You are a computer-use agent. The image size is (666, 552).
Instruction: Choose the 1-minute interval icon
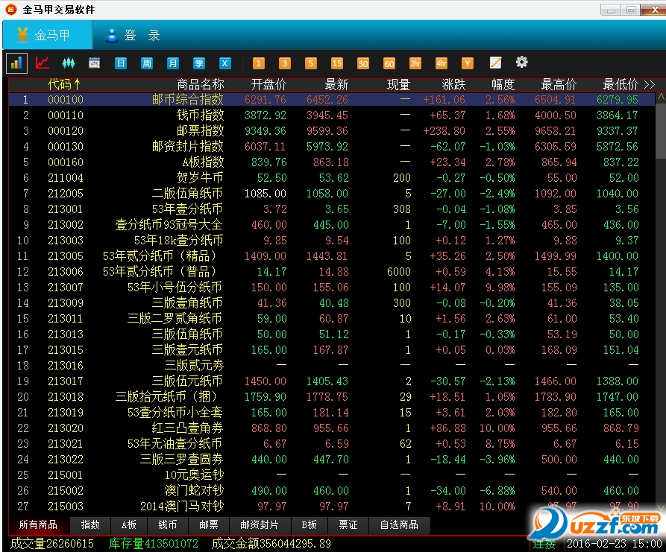[258, 63]
